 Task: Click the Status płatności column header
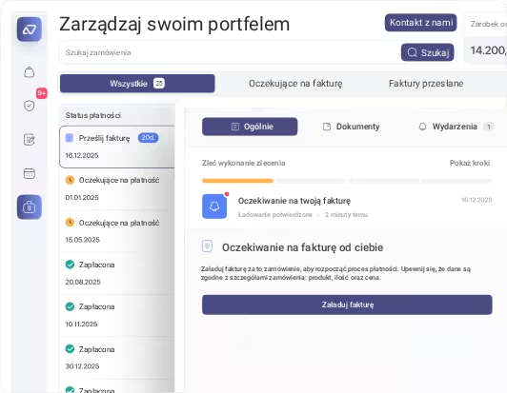click(x=93, y=115)
